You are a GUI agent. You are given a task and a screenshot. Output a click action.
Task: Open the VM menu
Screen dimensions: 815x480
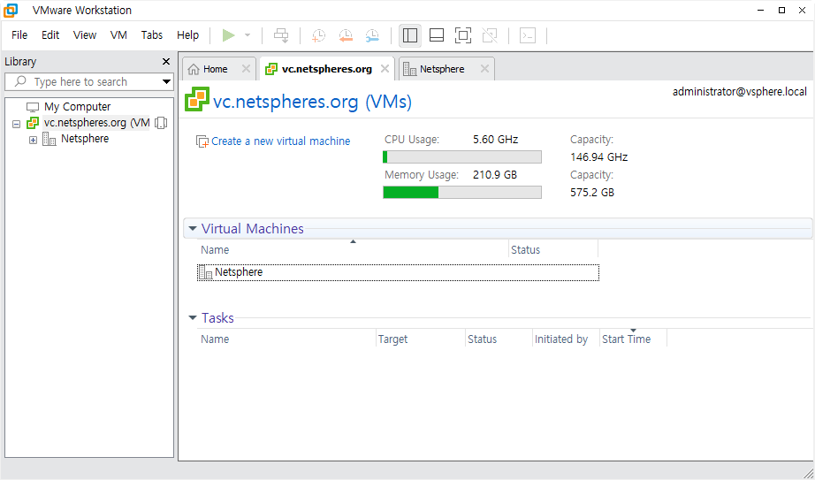coord(118,34)
